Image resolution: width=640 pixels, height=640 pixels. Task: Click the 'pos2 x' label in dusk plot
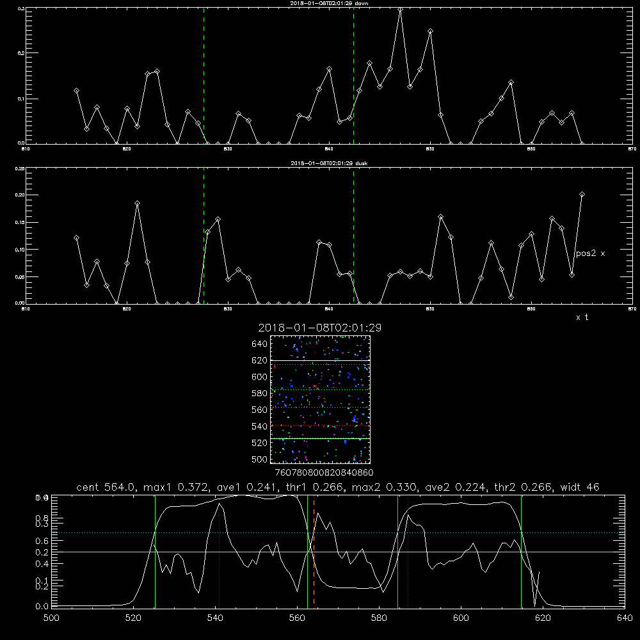coord(590,253)
